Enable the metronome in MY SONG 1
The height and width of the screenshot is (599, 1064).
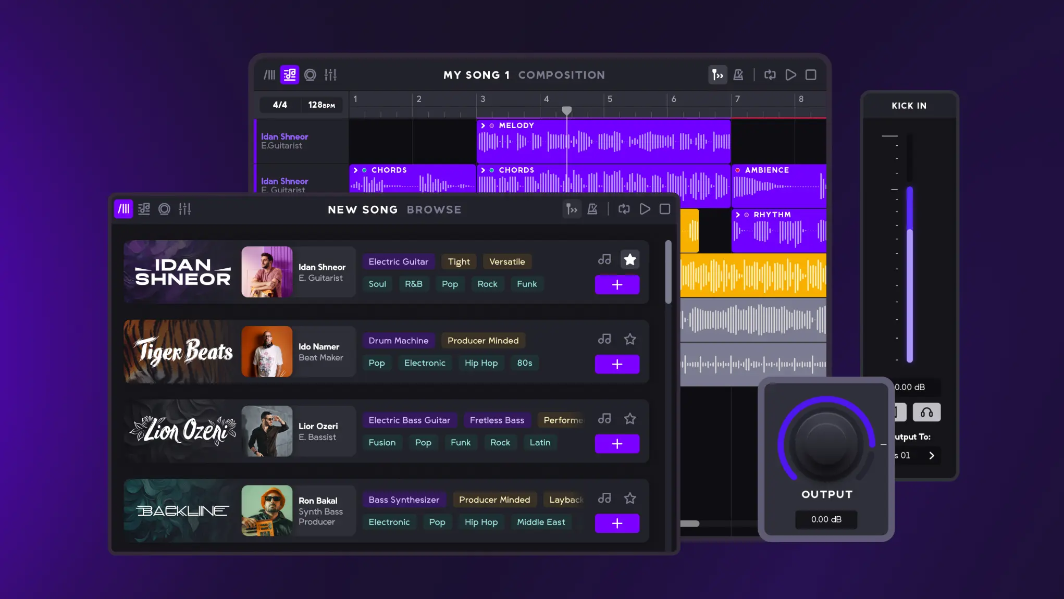pos(738,74)
